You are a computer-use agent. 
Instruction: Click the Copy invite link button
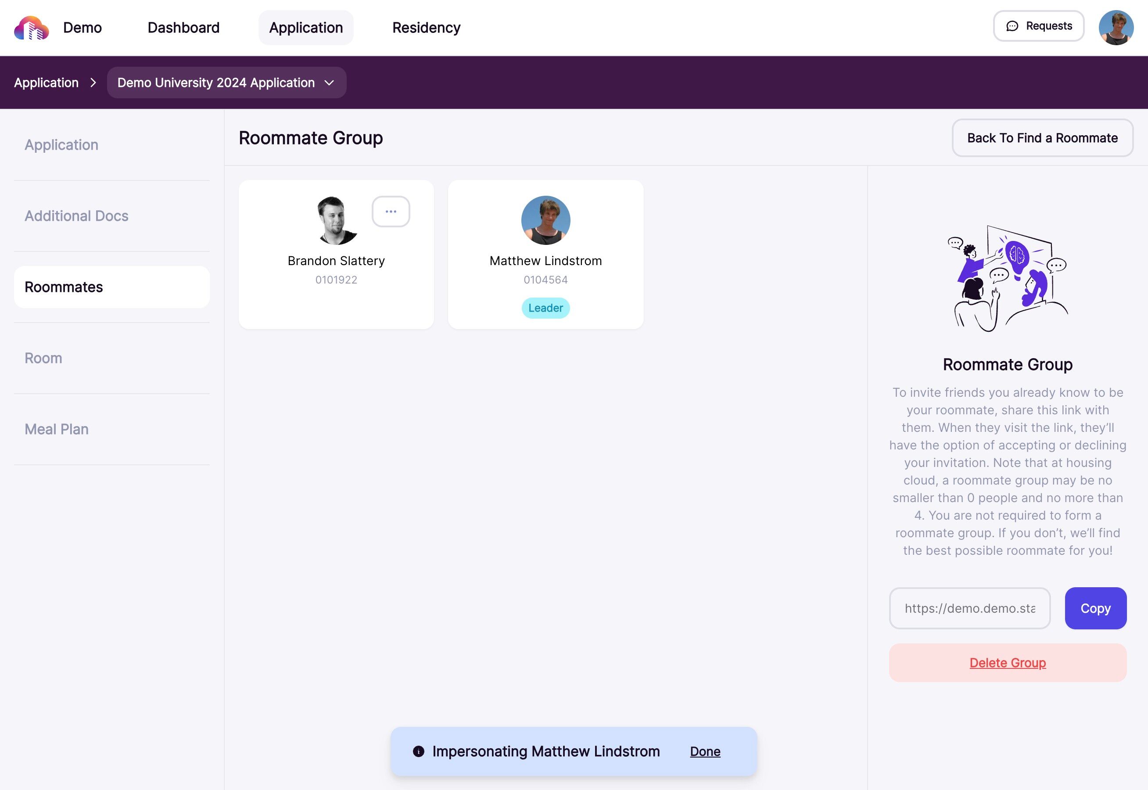click(x=1095, y=608)
